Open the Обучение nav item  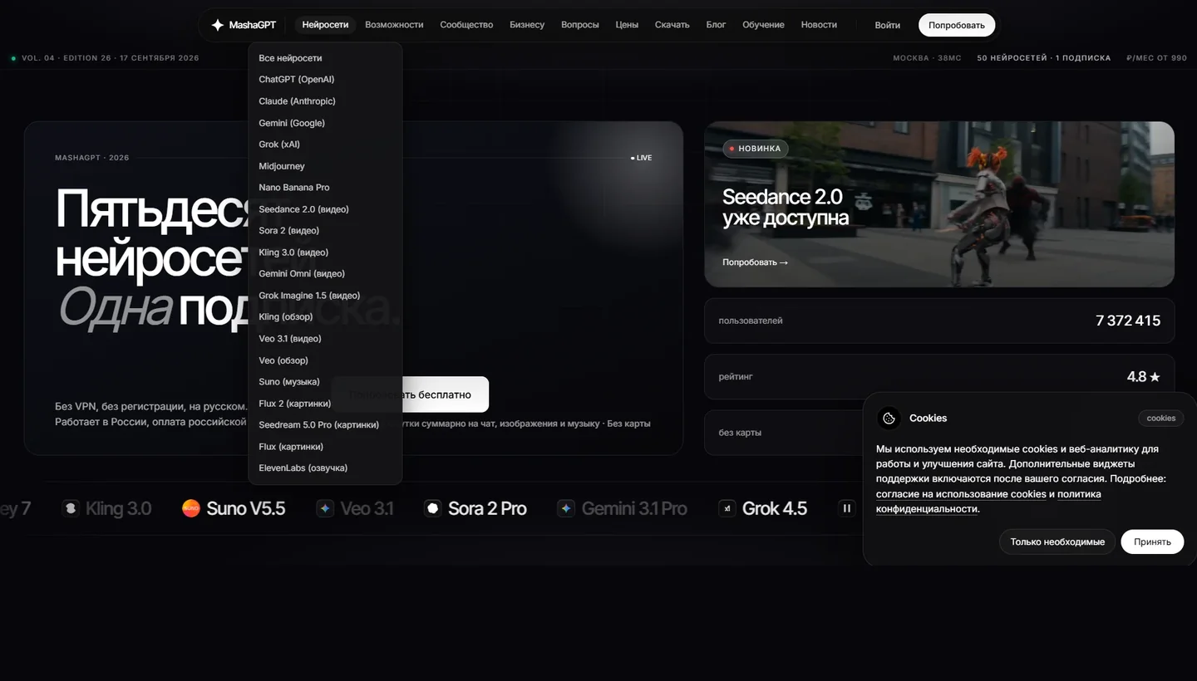click(x=763, y=25)
